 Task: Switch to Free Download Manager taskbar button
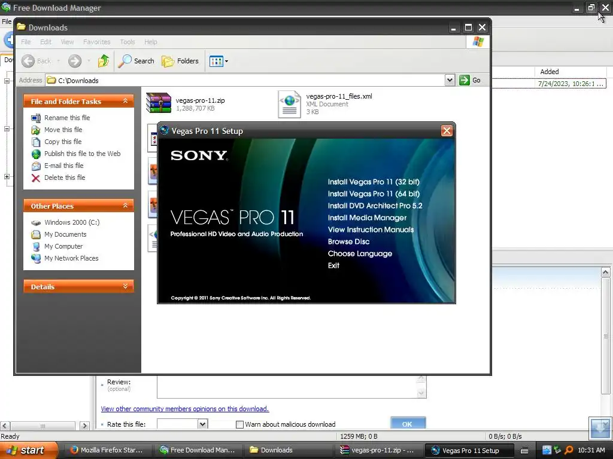198,450
